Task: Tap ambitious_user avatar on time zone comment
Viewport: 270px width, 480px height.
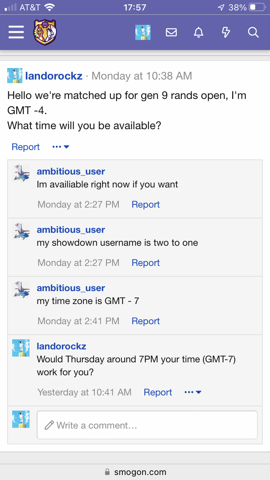Action: point(21,289)
